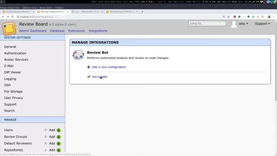Click the Add text link for Default Reviewers
Image resolution: width=277 pixels, height=156 pixels.
click(52, 143)
